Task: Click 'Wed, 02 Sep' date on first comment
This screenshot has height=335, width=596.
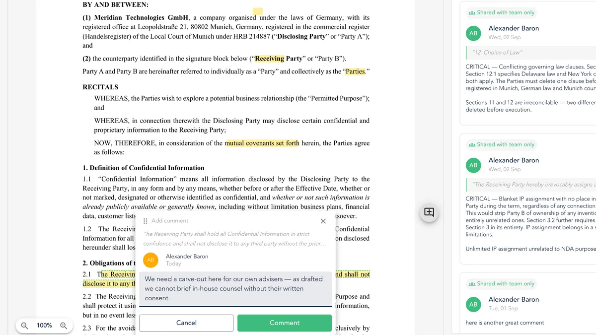Action: pos(505,37)
